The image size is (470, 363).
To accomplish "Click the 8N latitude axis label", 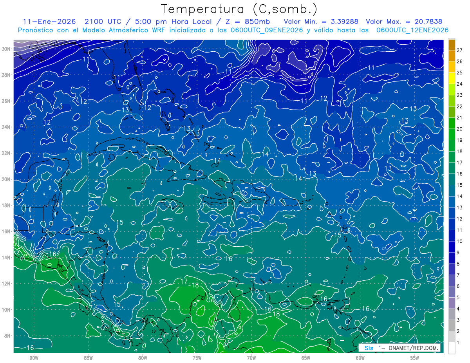I will [x=8, y=336].
